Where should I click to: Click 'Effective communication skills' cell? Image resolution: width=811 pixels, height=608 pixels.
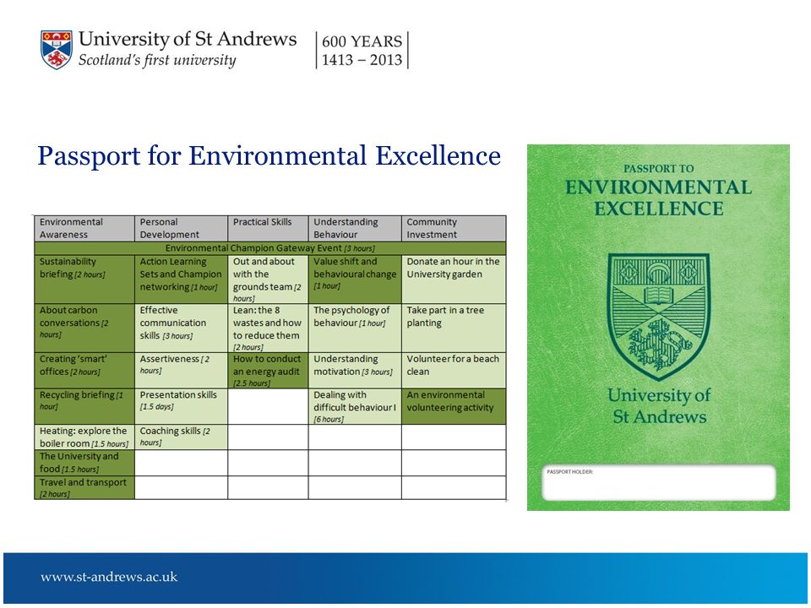[x=181, y=328]
